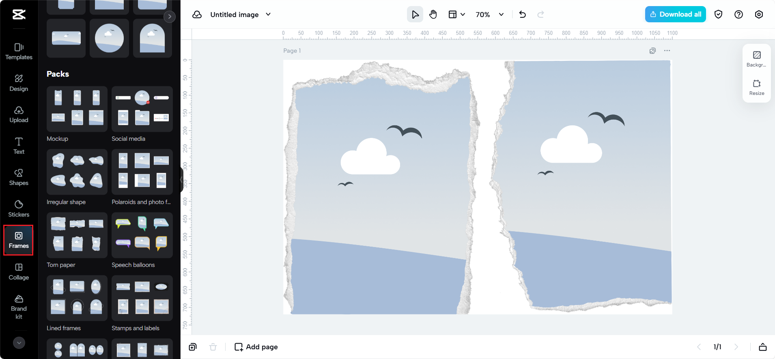Open the Brand kit panel
The height and width of the screenshot is (359, 775).
19,307
